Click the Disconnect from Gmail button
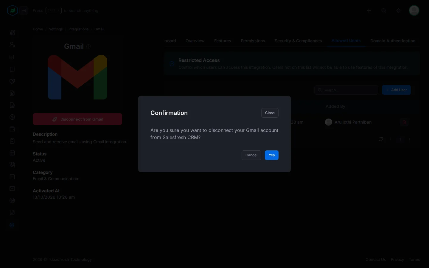Viewport: 429px width, 268px height. (x=77, y=119)
